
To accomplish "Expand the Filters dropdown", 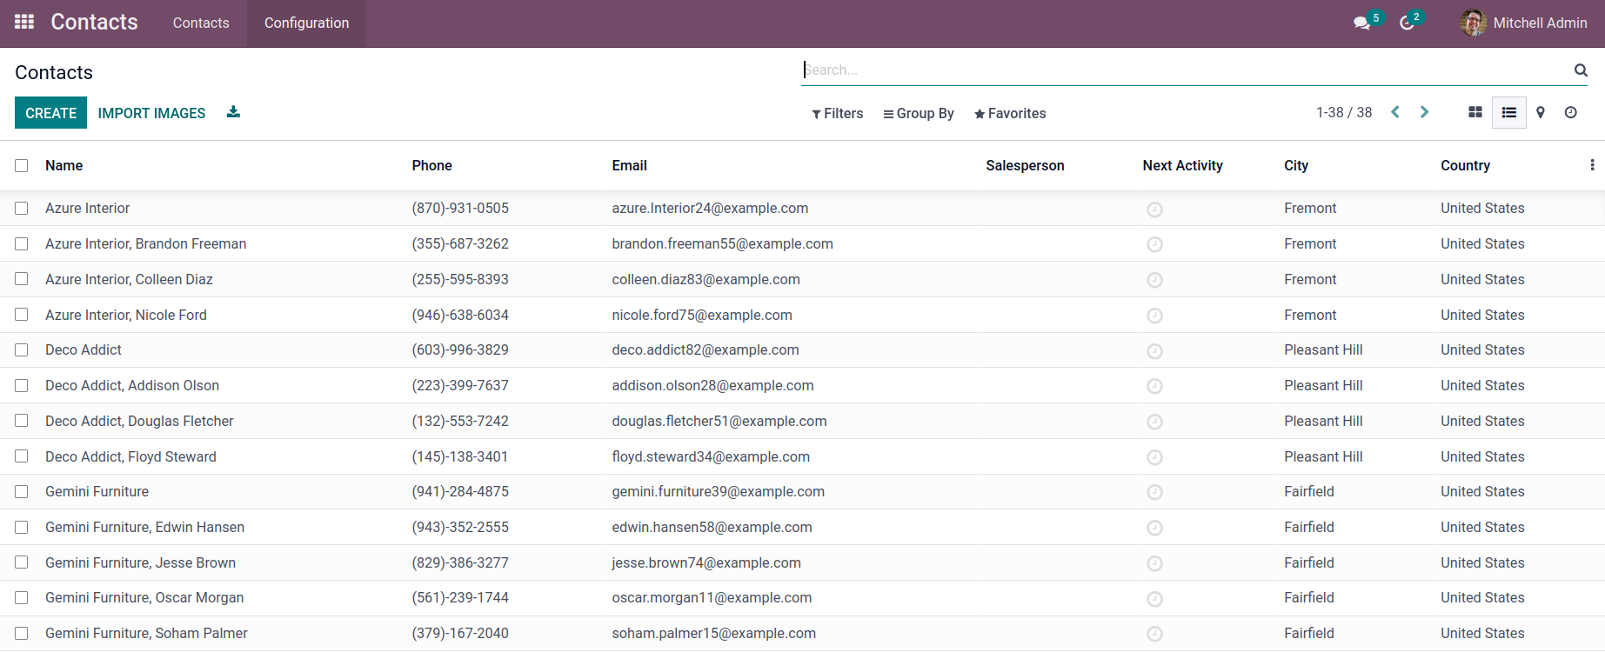I will click(837, 114).
